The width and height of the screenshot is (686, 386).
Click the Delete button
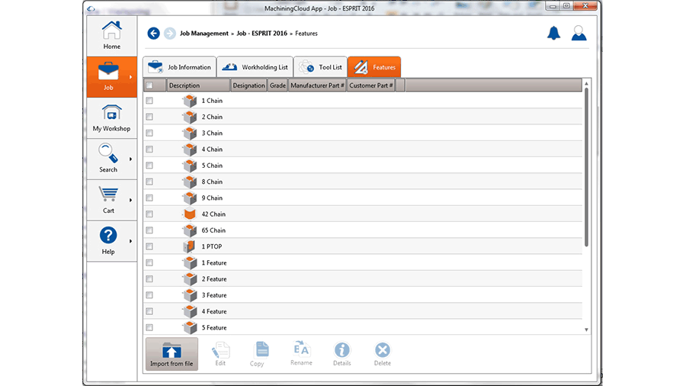pos(383,354)
